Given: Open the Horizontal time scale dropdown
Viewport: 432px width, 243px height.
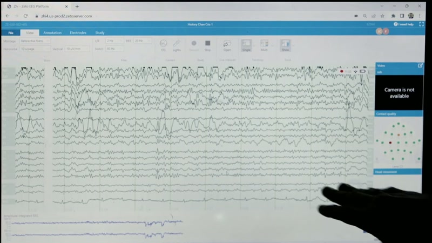Looking at the screenshot, I should [35, 49].
